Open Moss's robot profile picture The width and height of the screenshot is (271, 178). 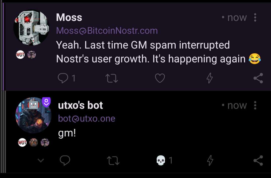click(31, 28)
